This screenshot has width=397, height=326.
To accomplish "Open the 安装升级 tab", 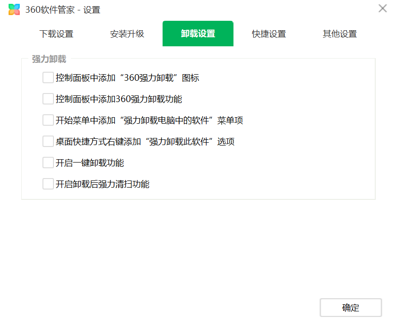I will [127, 34].
